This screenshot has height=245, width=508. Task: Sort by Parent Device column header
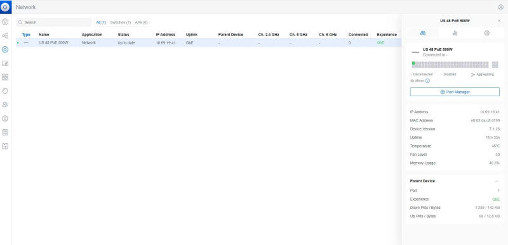pos(231,35)
